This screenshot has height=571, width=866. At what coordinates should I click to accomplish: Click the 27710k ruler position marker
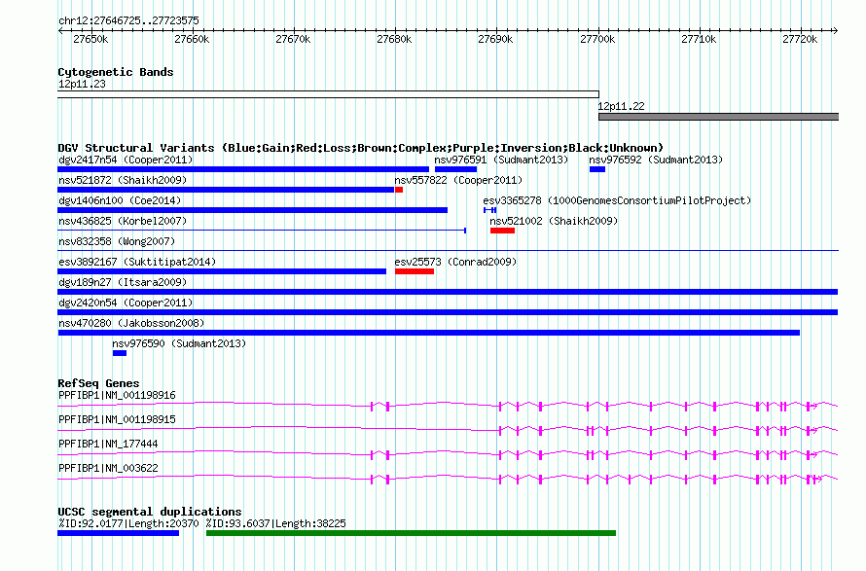[x=699, y=39]
